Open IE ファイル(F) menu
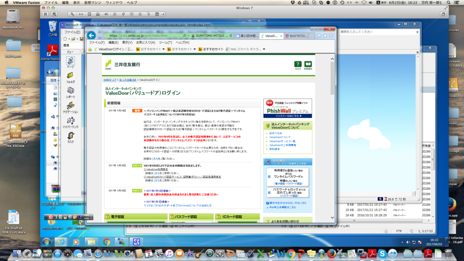 [97, 43]
